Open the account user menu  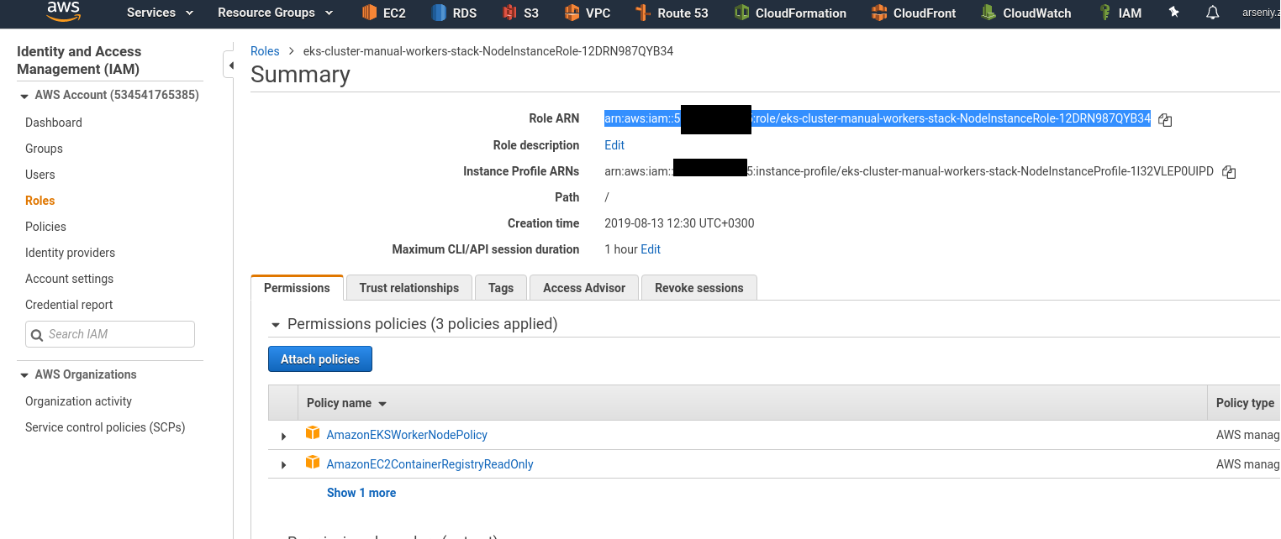(x=1261, y=13)
